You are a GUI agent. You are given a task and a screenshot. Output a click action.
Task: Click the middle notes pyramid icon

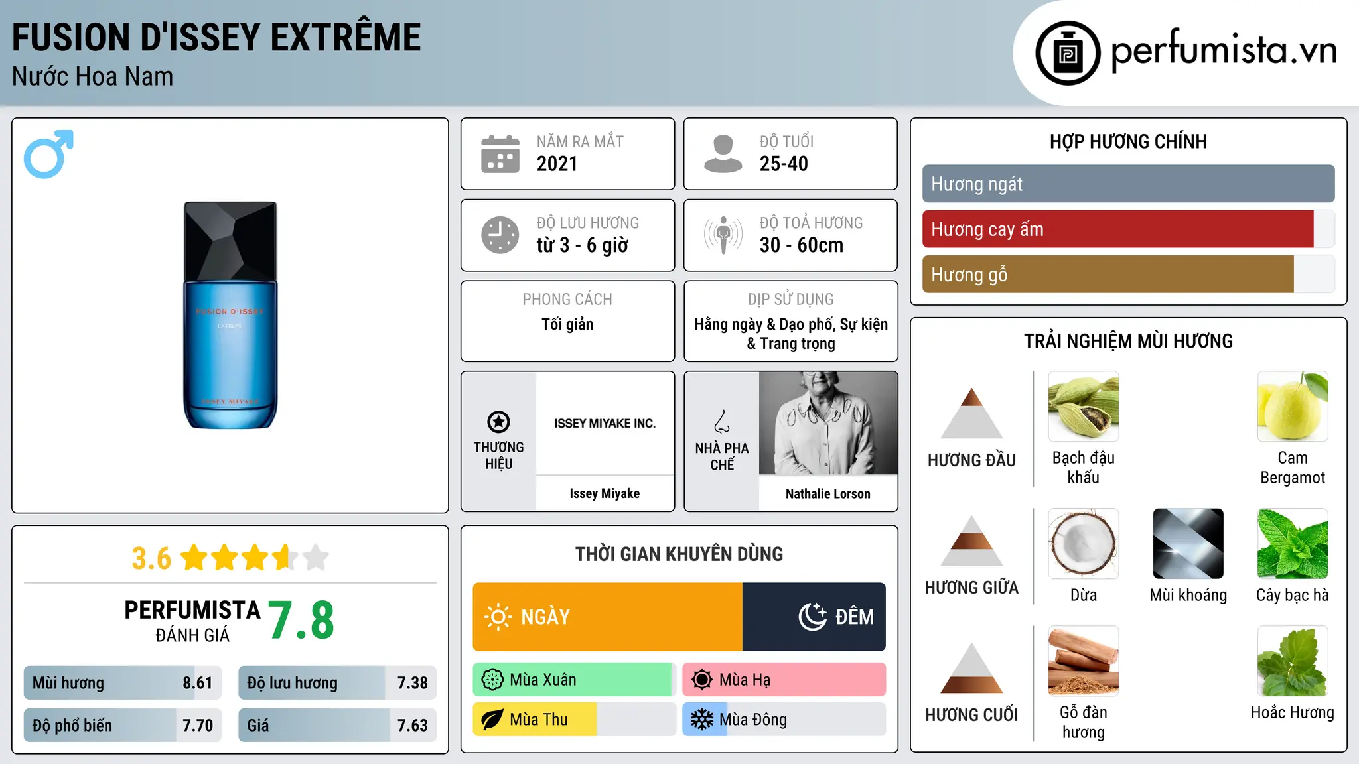click(x=971, y=541)
